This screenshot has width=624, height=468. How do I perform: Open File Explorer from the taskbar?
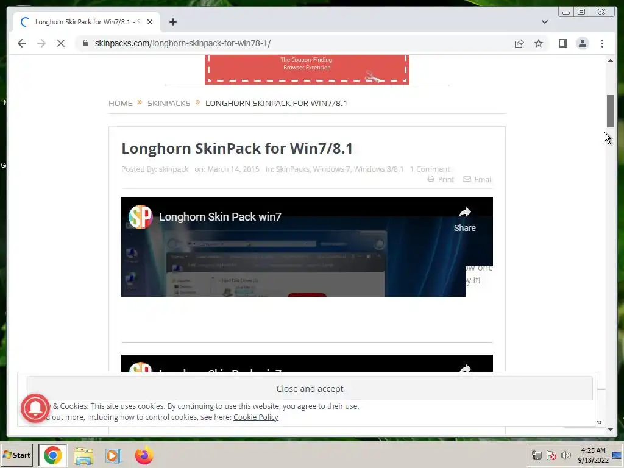tap(83, 456)
